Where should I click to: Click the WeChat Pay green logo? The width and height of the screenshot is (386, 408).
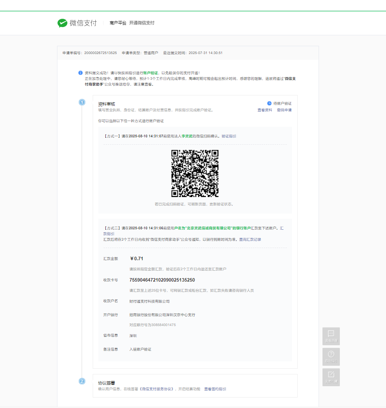(x=62, y=23)
